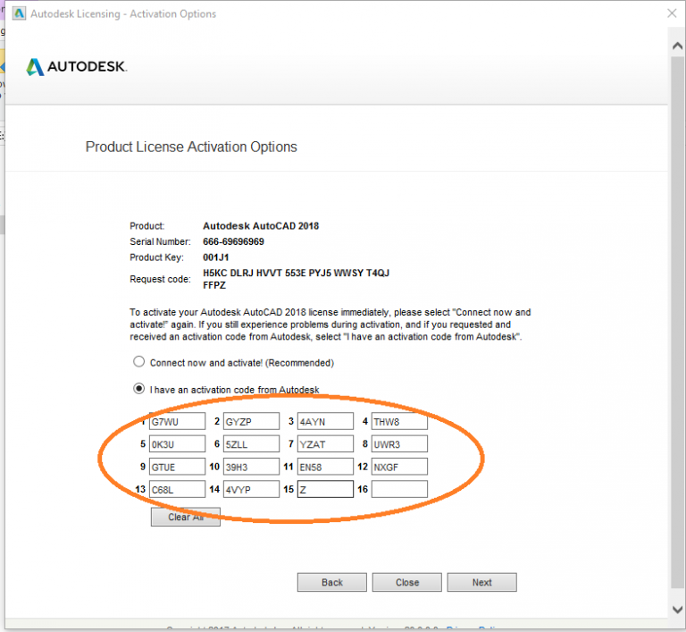Screen dimensions: 686x632
Task: Click the Autodesk logo in the header
Action: point(76,67)
